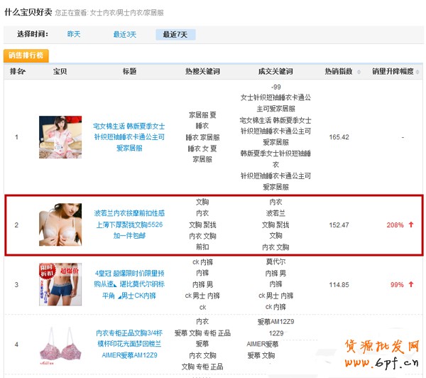The height and width of the screenshot is (378, 426).
Task: Click red up arrow next to 99%
Action: [x=410, y=285]
